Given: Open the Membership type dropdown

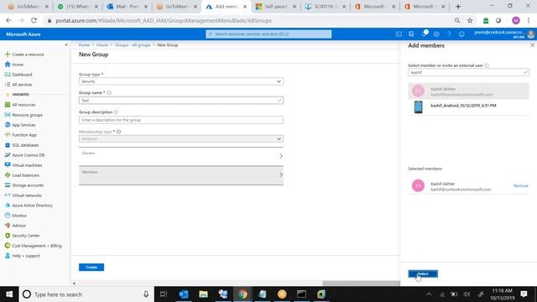Looking at the screenshot, I should [181, 138].
